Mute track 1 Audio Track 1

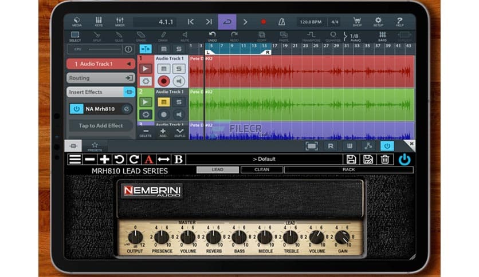(x=164, y=69)
